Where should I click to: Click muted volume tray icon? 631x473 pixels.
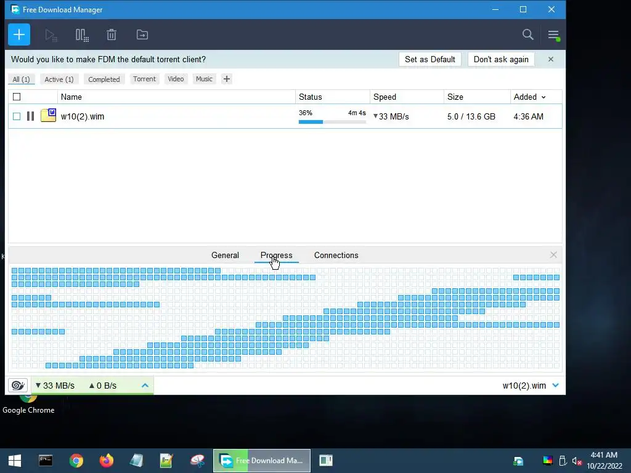coord(577,461)
